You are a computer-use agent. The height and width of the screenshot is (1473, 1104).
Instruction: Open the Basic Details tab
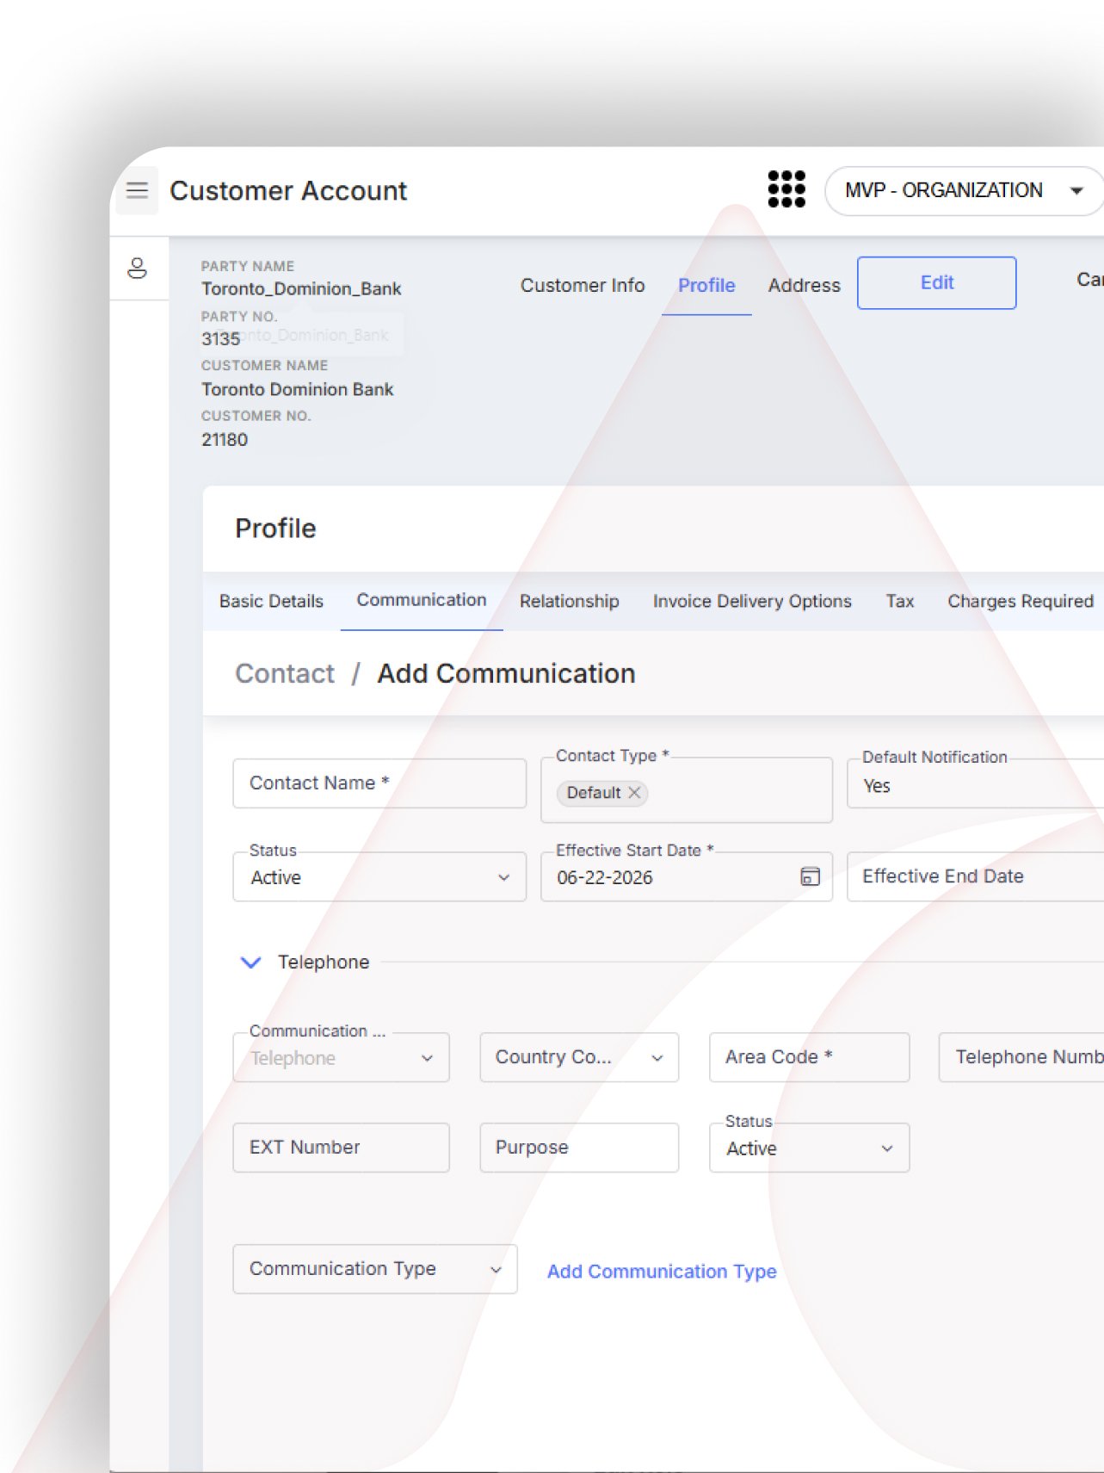271,601
